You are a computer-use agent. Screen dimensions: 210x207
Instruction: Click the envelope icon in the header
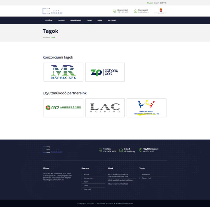click(x=136, y=11)
